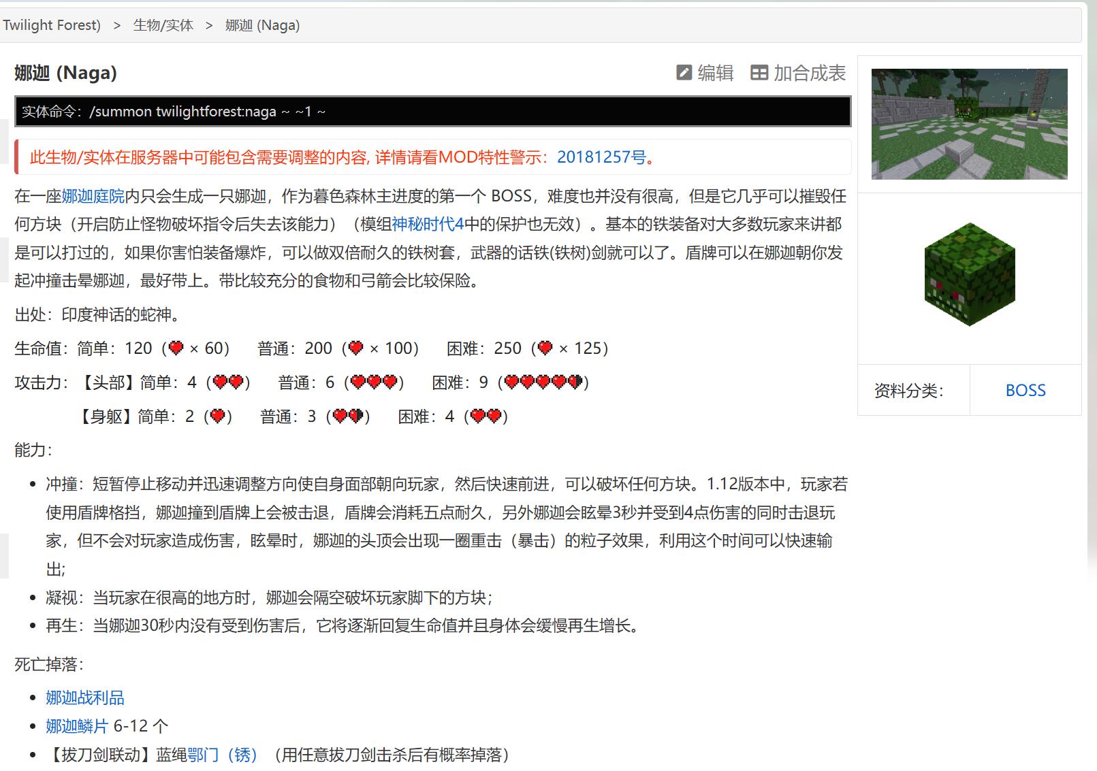
Task: Open the 生物/实体 breadcrumb entry
Action: [x=163, y=24]
